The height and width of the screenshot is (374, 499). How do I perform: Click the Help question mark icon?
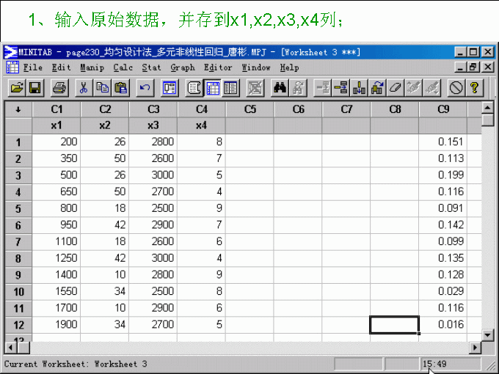475,88
